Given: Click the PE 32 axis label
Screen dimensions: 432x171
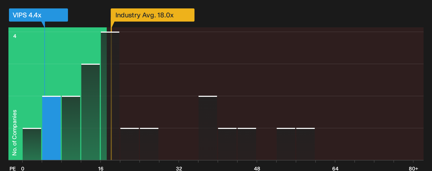Looking at the screenshot, I should tap(179, 168).
